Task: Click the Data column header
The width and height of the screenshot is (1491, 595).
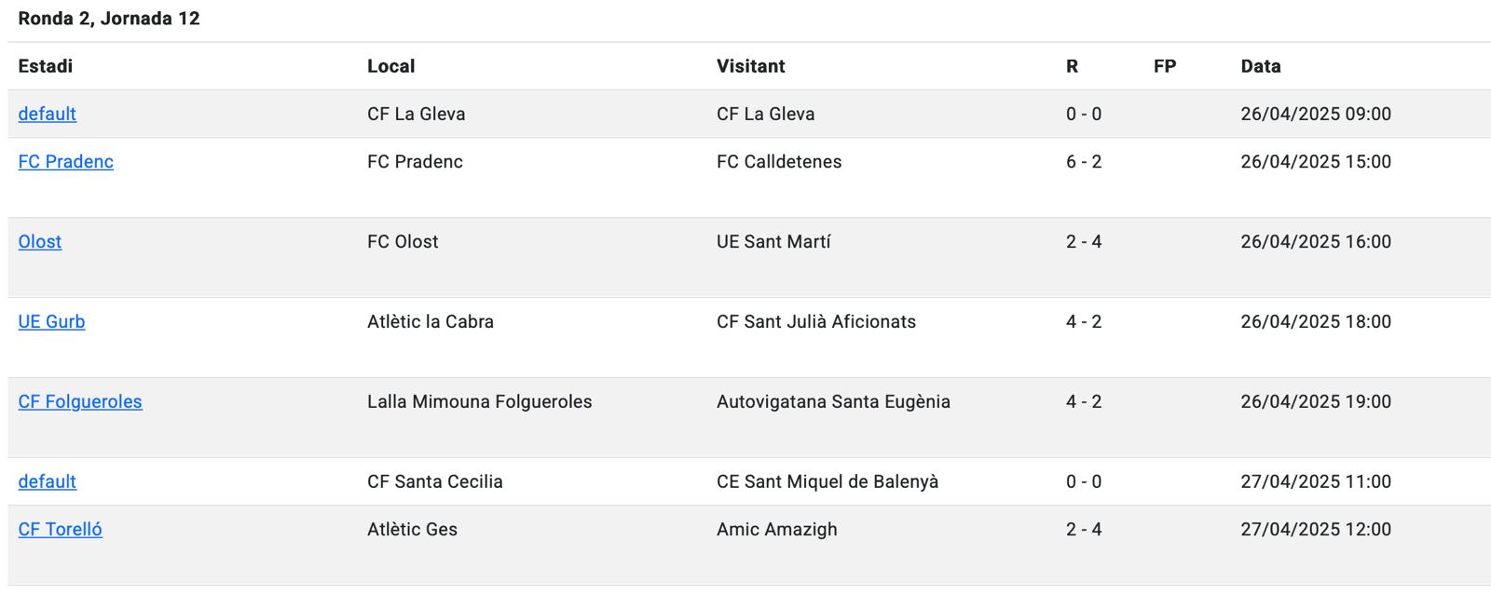Action: tap(1261, 66)
